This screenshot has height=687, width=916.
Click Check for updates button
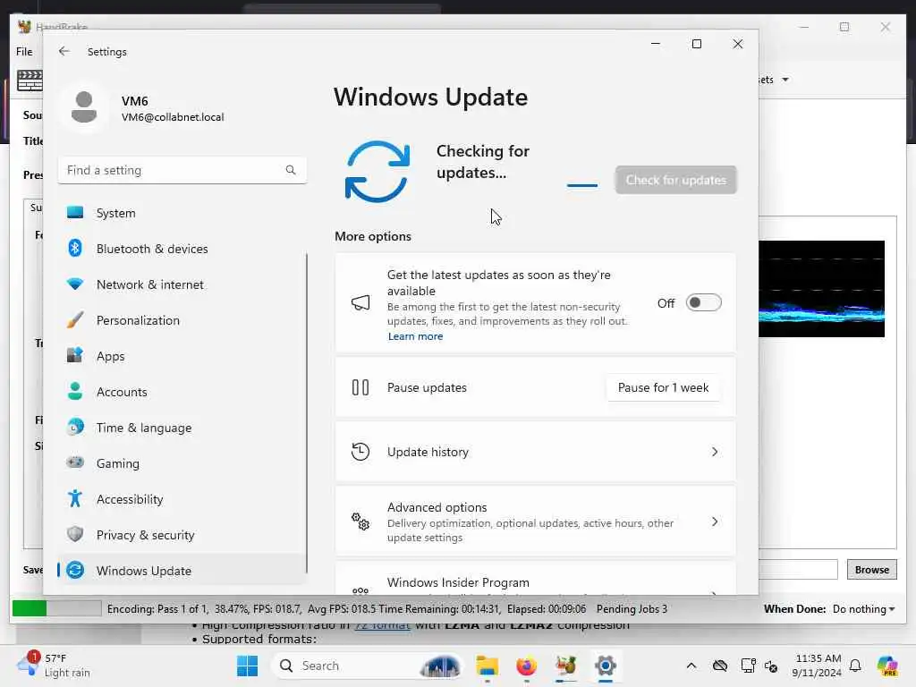(x=675, y=180)
